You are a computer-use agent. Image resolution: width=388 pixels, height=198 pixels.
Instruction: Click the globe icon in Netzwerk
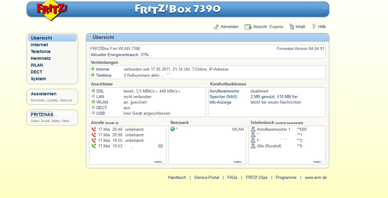(173, 129)
